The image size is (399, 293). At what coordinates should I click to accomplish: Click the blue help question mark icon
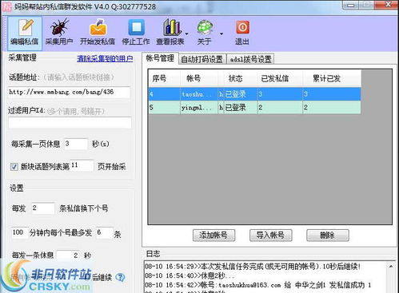click(x=121, y=278)
